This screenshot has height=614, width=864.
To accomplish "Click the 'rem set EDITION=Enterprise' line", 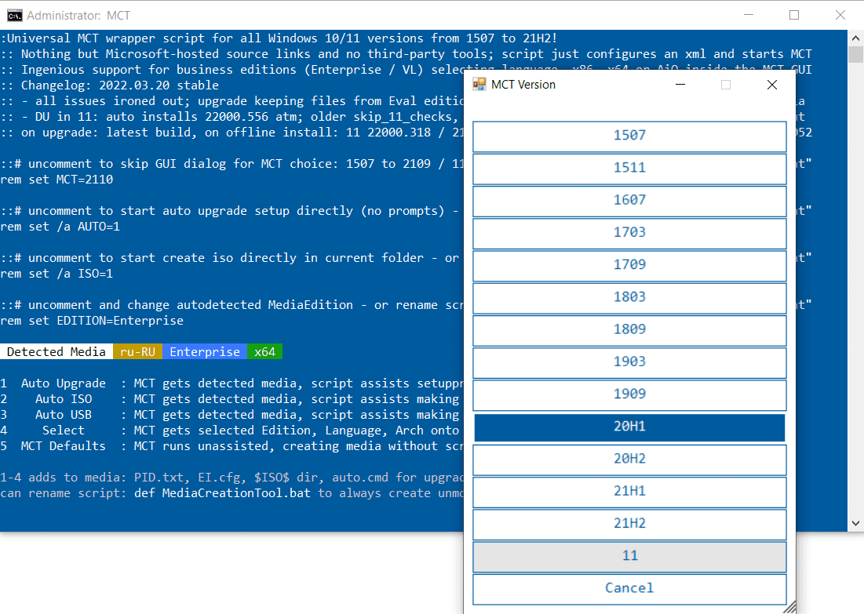I will pyautogui.click(x=92, y=321).
